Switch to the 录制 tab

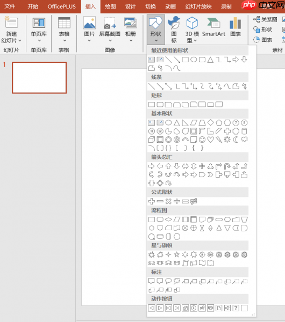click(226, 6)
